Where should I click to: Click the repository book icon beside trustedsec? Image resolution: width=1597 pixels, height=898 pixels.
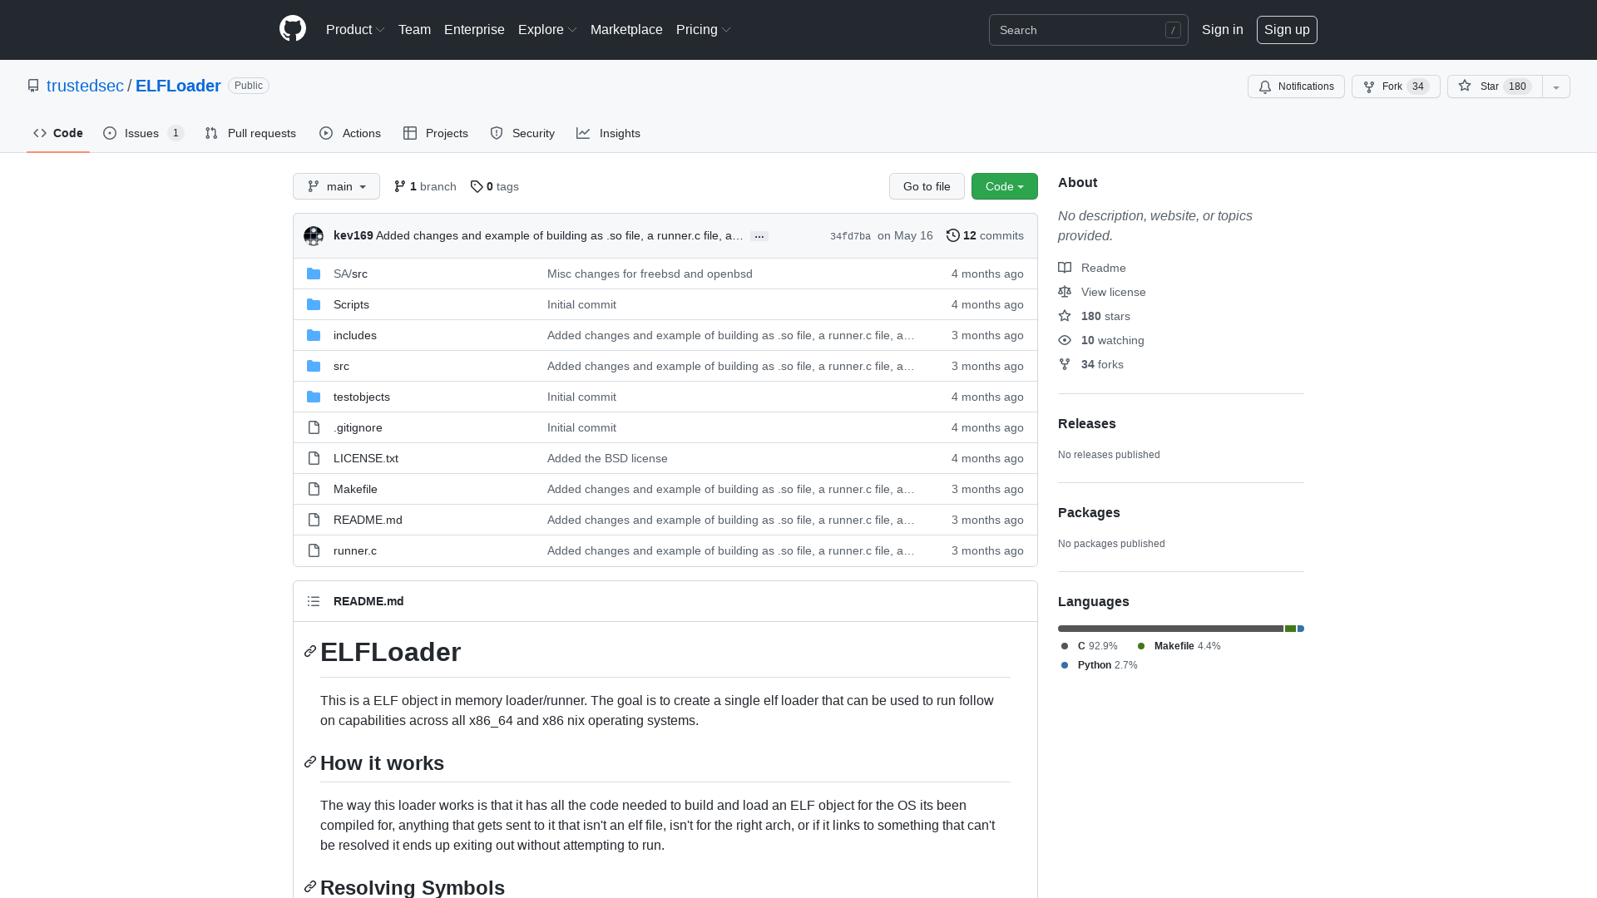coord(33,86)
